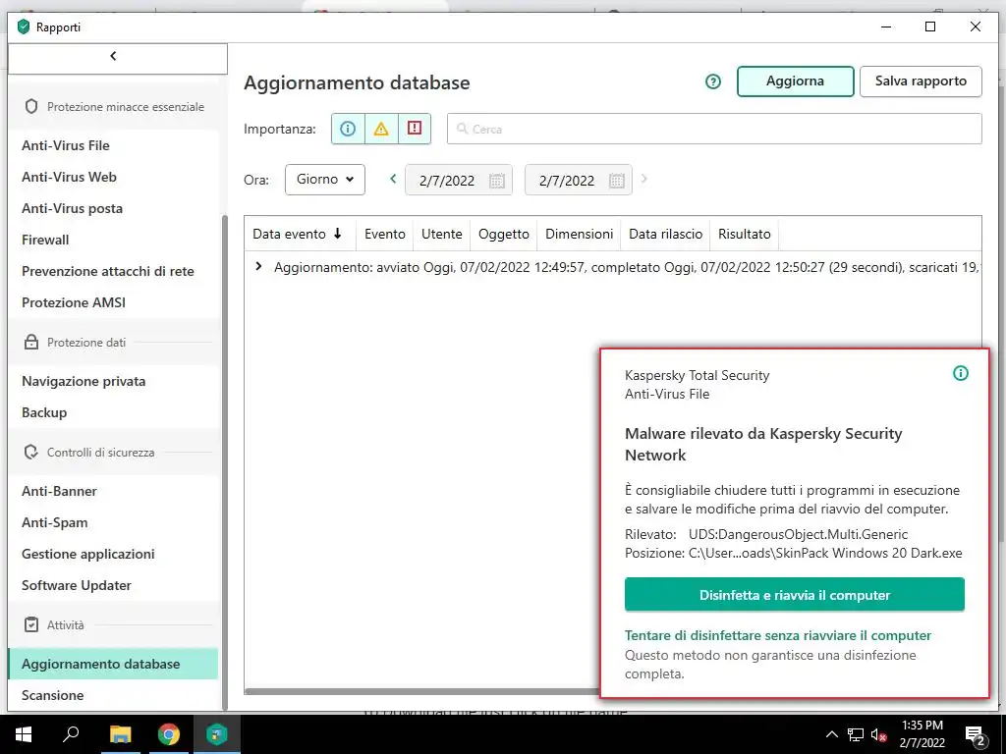This screenshot has height=754, width=1006.
Task: Click the Evento column header
Action: [x=385, y=234]
